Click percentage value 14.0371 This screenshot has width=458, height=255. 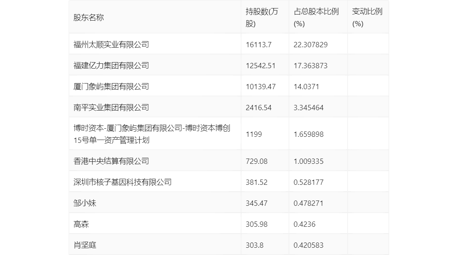(307, 87)
